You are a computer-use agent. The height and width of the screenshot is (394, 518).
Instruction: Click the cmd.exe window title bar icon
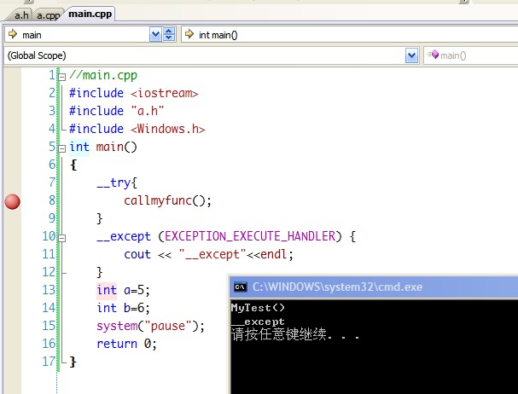[240, 287]
